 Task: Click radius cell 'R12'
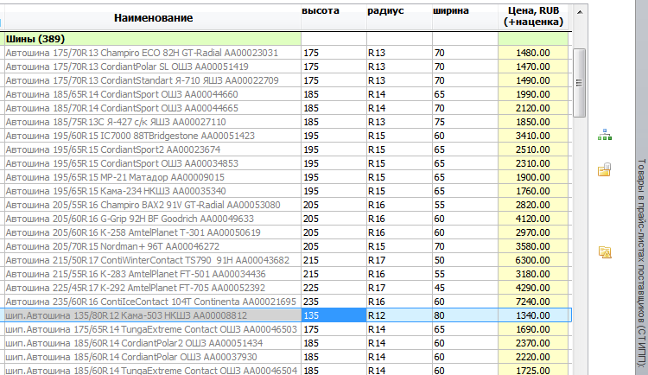tap(399, 315)
